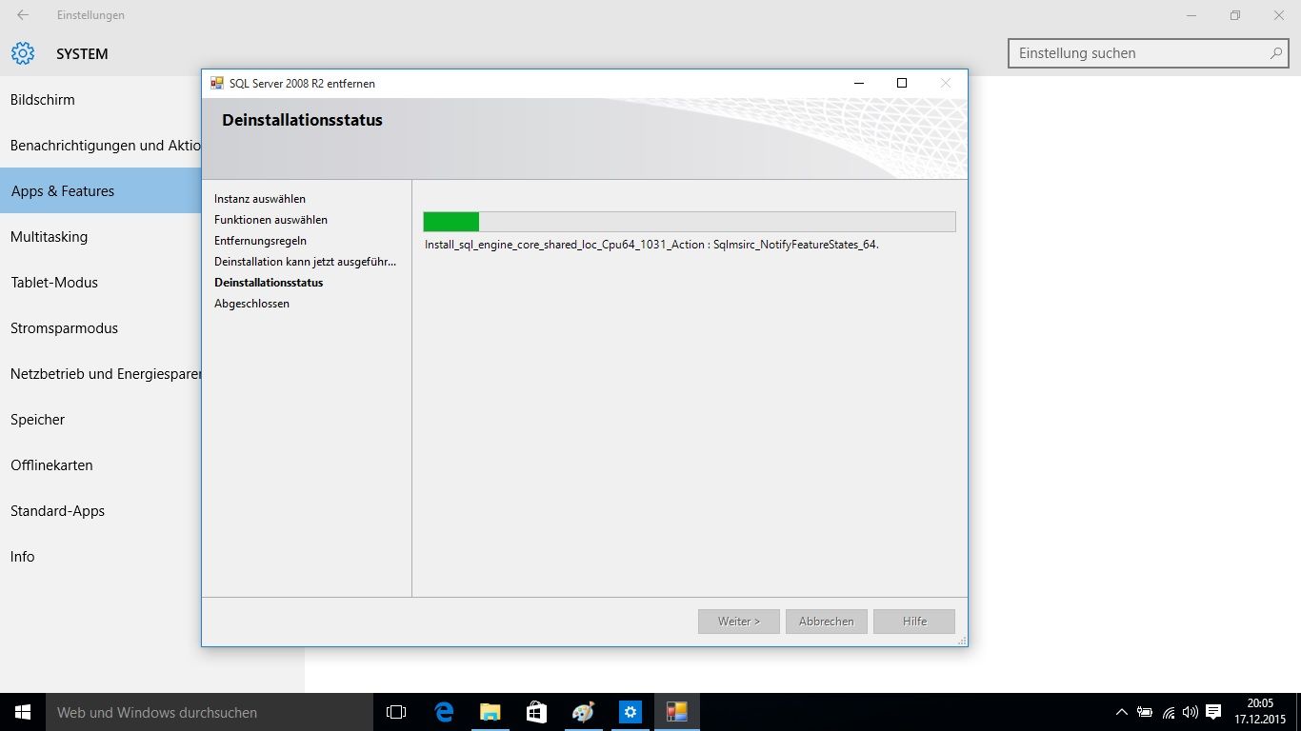Select Apps & Features in sidebar
The image size is (1301, 731).
[100, 190]
